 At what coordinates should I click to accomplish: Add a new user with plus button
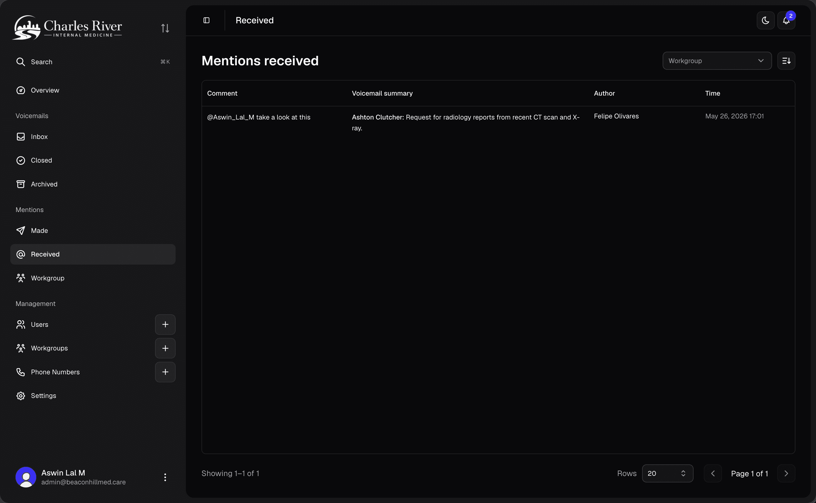point(165,325)
